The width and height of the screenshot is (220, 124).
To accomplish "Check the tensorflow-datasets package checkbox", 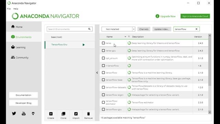I will pyautogui.click(x=103, y=87).
